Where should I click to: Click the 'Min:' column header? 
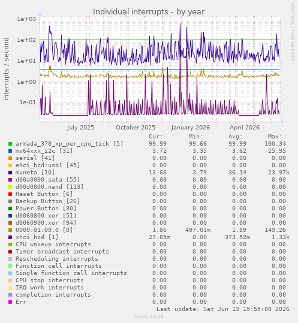pos(196,137)
